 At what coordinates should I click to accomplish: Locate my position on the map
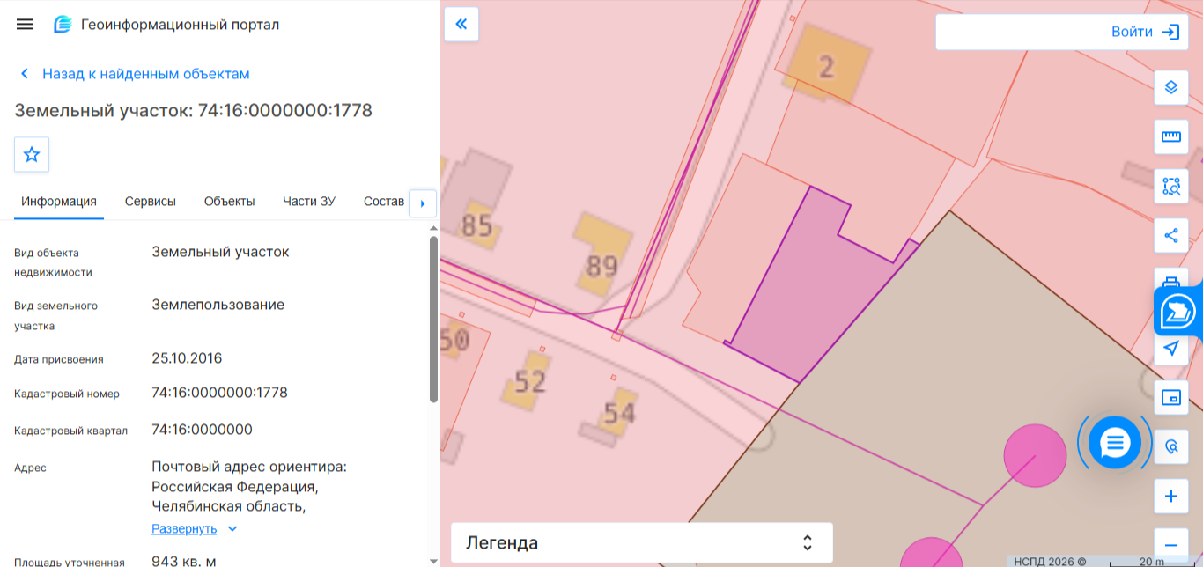(1171, 349)
